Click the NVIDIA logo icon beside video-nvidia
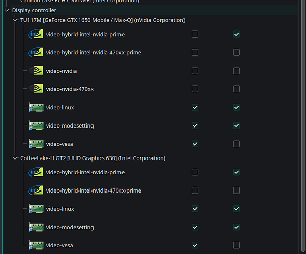The width and height of the screenshot is (306, 254). 36,71
